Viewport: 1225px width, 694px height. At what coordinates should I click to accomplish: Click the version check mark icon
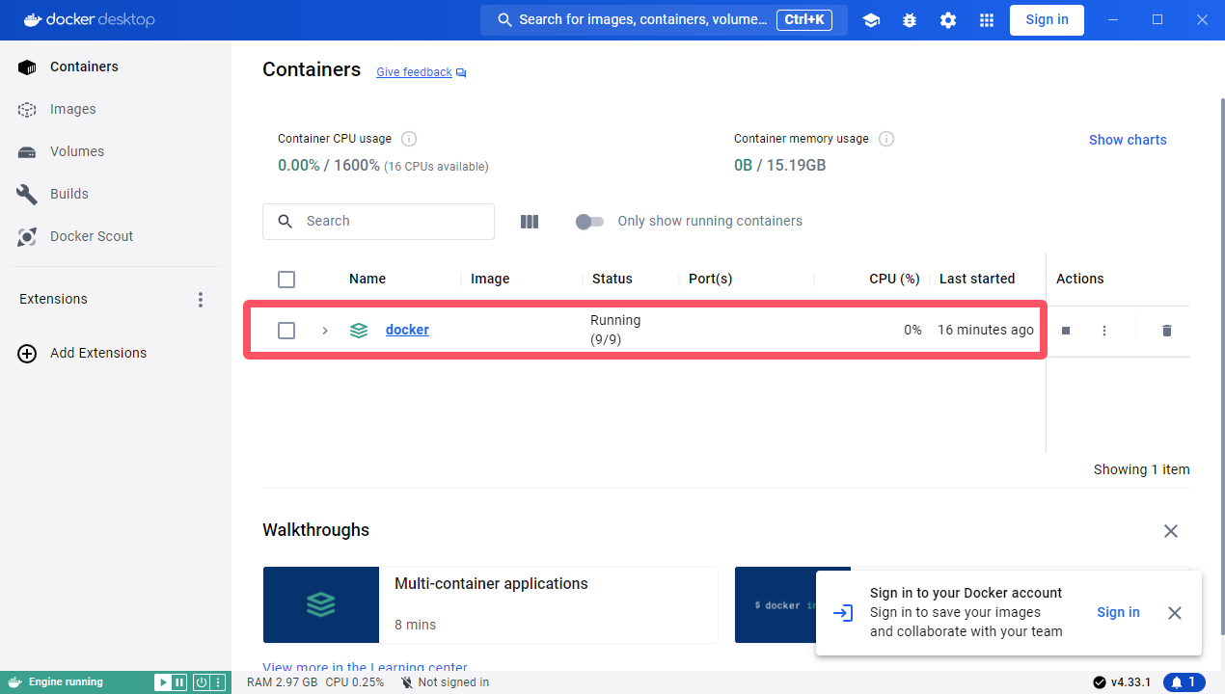(1100, 682)
